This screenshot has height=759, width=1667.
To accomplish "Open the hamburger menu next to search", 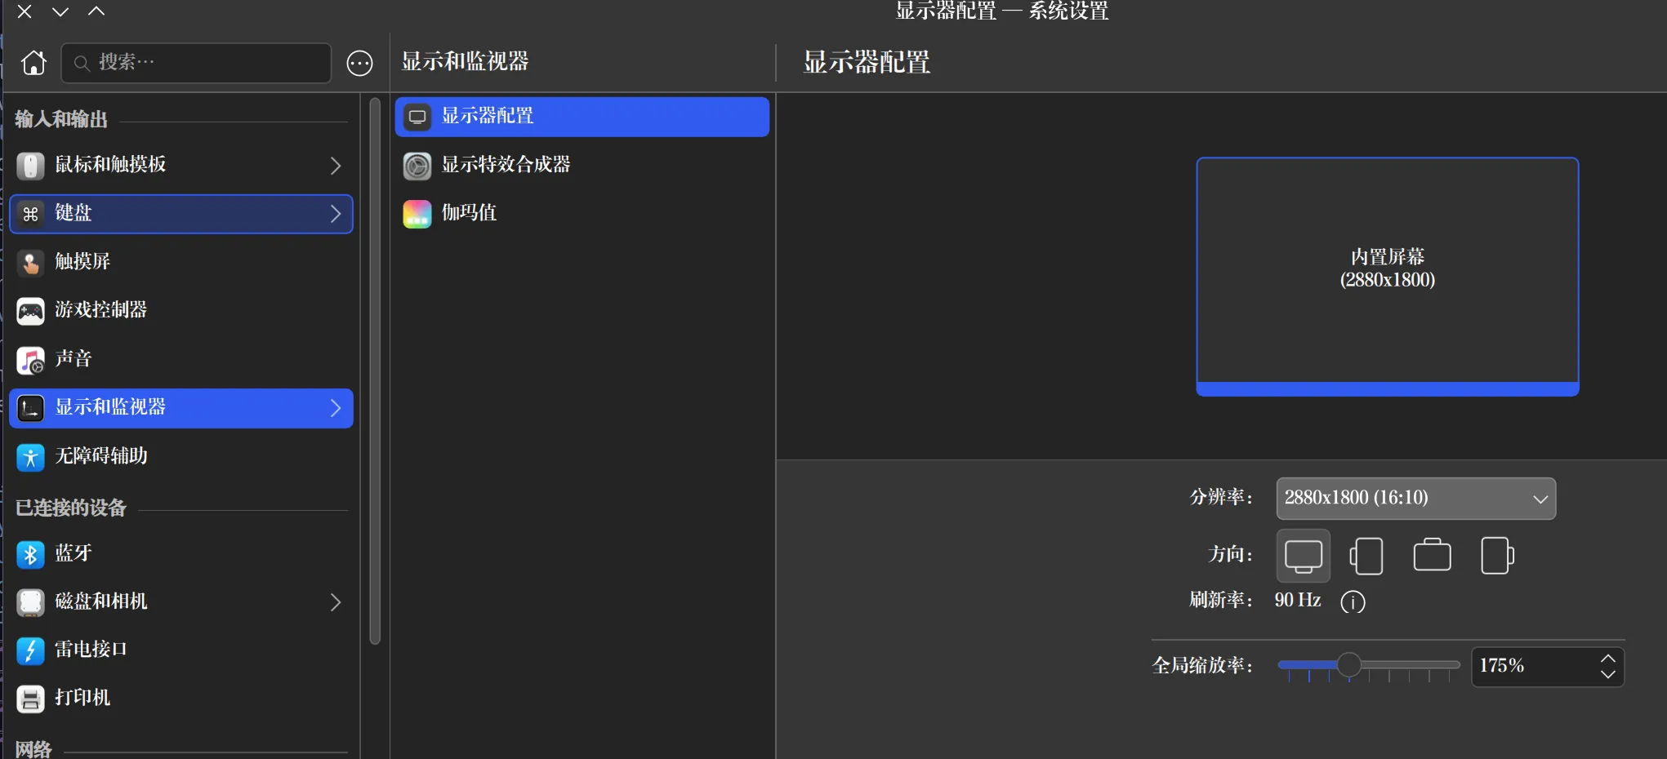I will coord(359,63).
